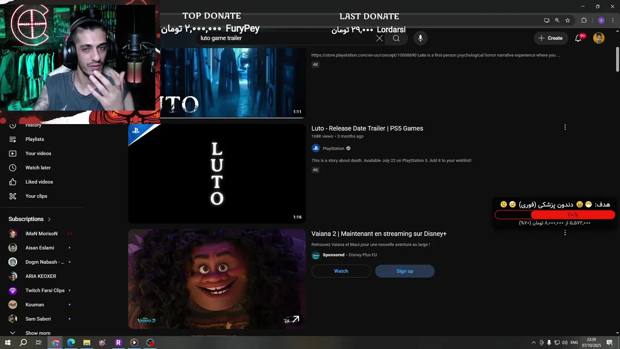The height and width of the screenshot is (349, 620).
Task: Click the Create button
Action: tap(550, 38)
